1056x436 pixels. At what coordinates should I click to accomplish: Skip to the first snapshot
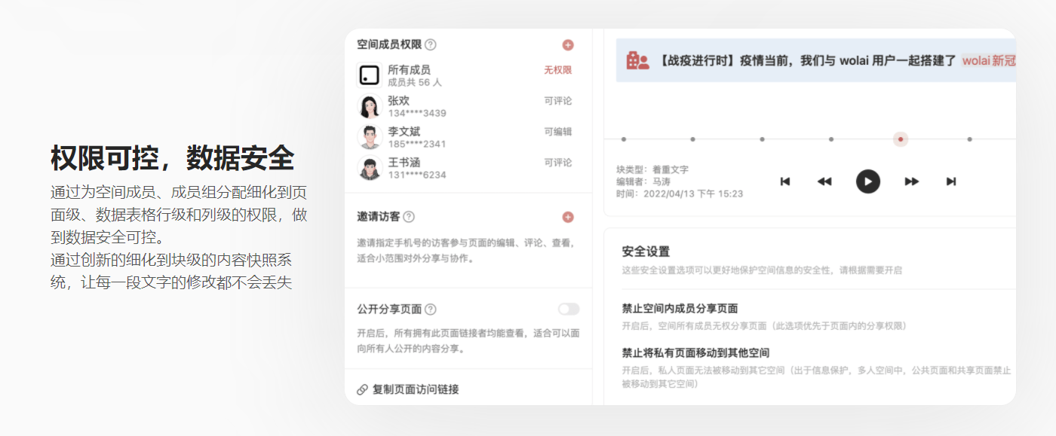784,181
